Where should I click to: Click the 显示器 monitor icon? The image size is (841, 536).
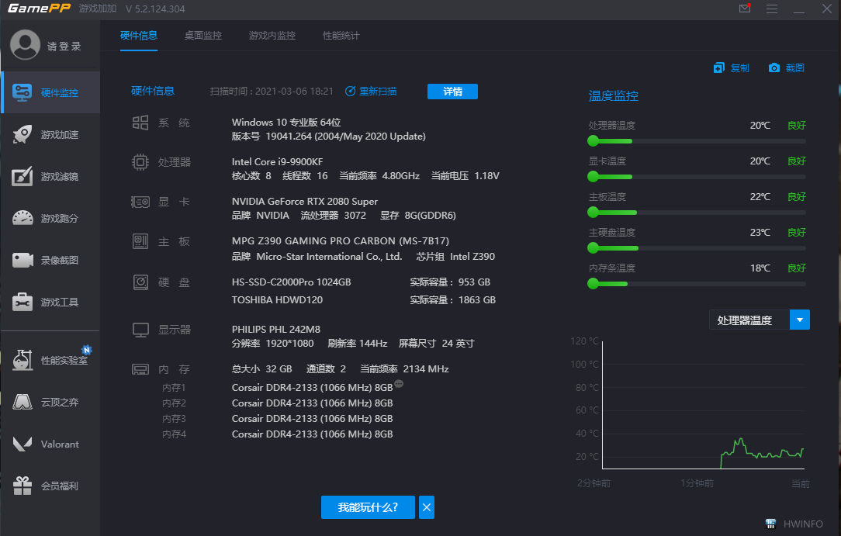(140, 330)
